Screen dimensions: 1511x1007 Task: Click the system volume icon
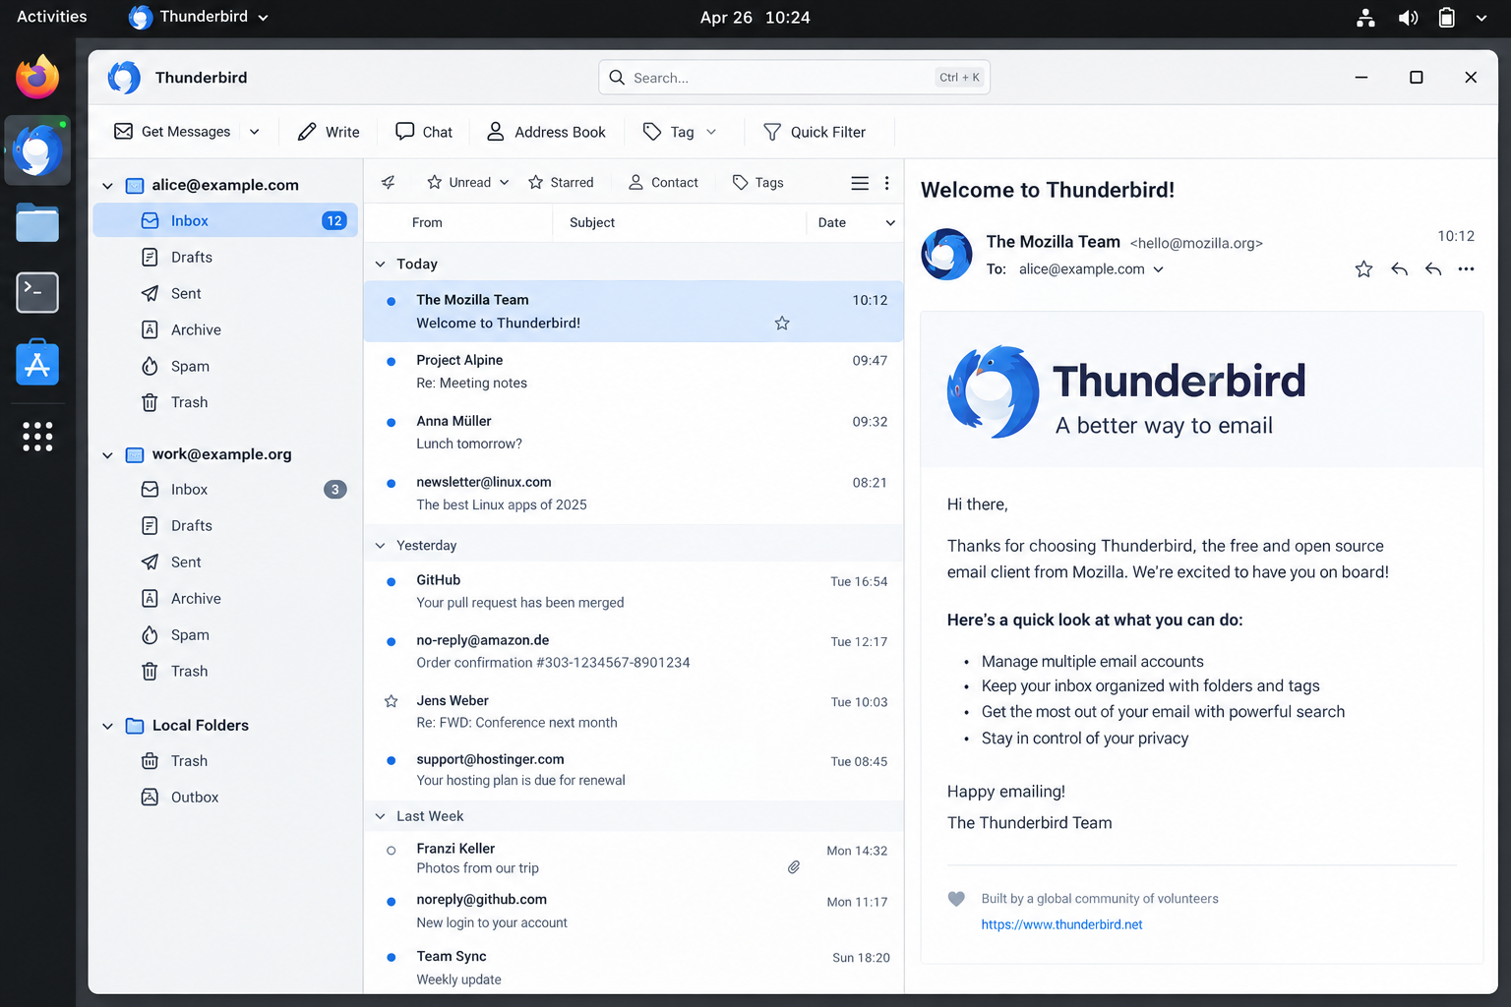pyautogui.click(x=1409, y=18)
